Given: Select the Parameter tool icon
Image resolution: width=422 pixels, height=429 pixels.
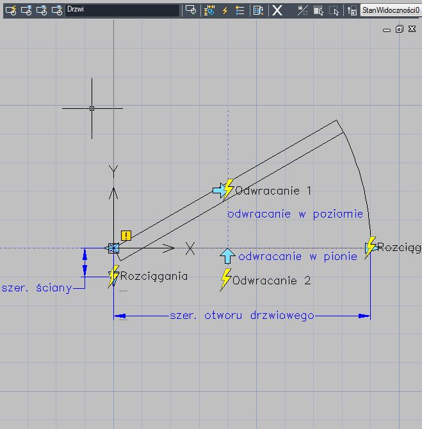Looking at the screenshot, I should 209,10.
